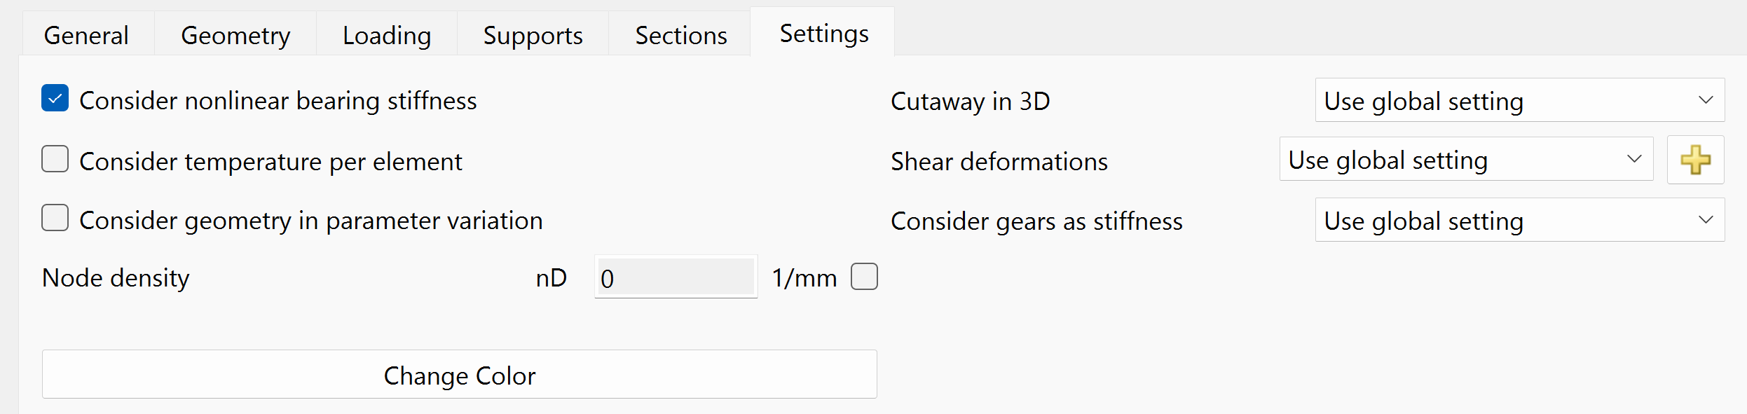Show the Sections tab
The width and height of the screenshot is (1747, 414).
tap(681, 35)
